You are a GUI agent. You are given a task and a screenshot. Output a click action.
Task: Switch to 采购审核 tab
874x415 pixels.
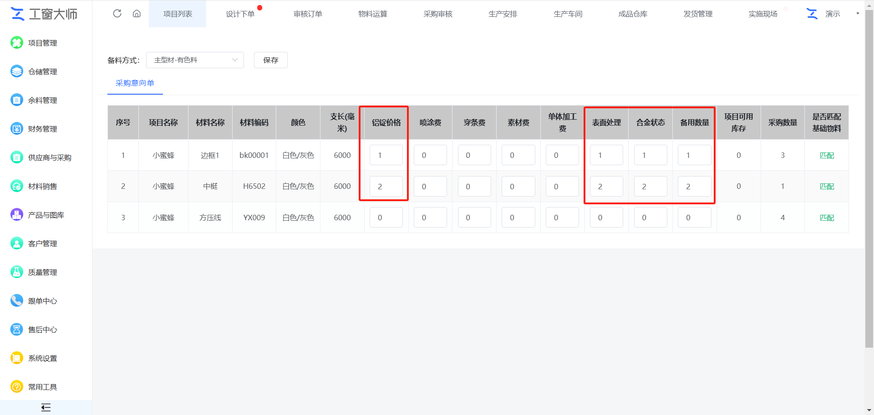(x=437, y=14)
